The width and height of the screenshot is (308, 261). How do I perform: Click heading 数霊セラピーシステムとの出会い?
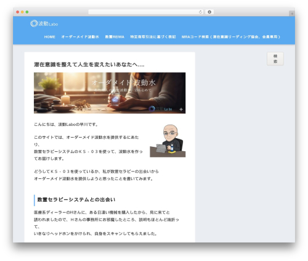[x=76, y=200]
